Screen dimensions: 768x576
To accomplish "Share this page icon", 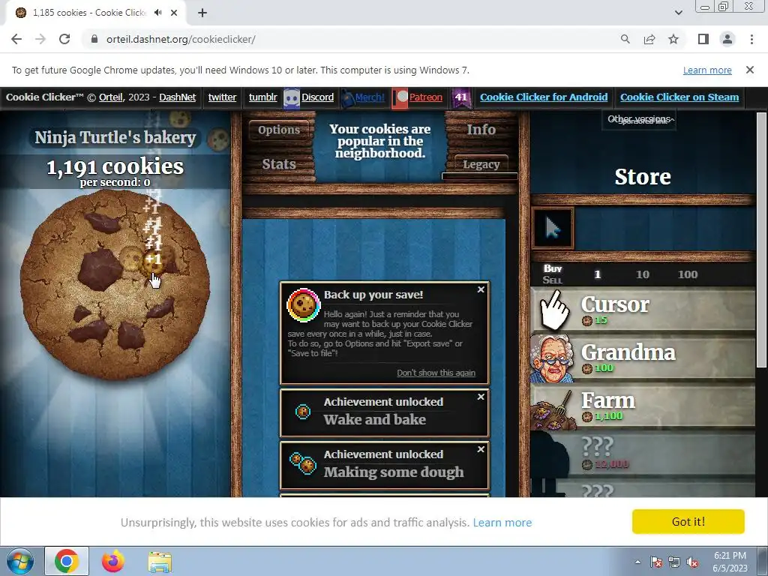I will [x=649, y=39].
